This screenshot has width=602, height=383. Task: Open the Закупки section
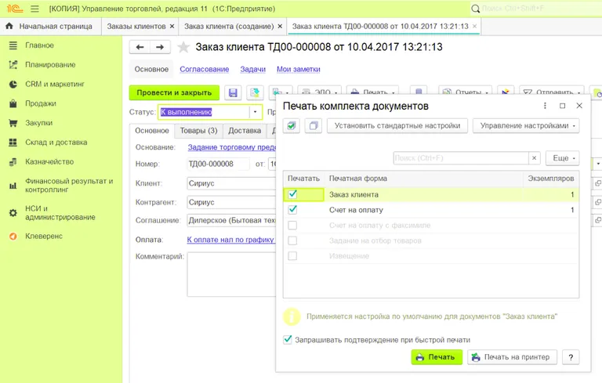point(38,123)
